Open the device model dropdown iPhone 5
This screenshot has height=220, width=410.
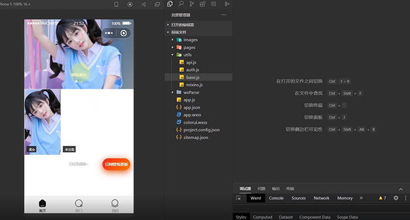(x=15, y=4)
